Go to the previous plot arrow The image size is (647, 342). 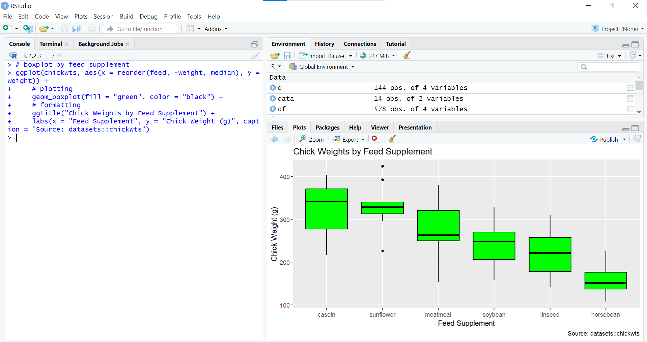275,139
